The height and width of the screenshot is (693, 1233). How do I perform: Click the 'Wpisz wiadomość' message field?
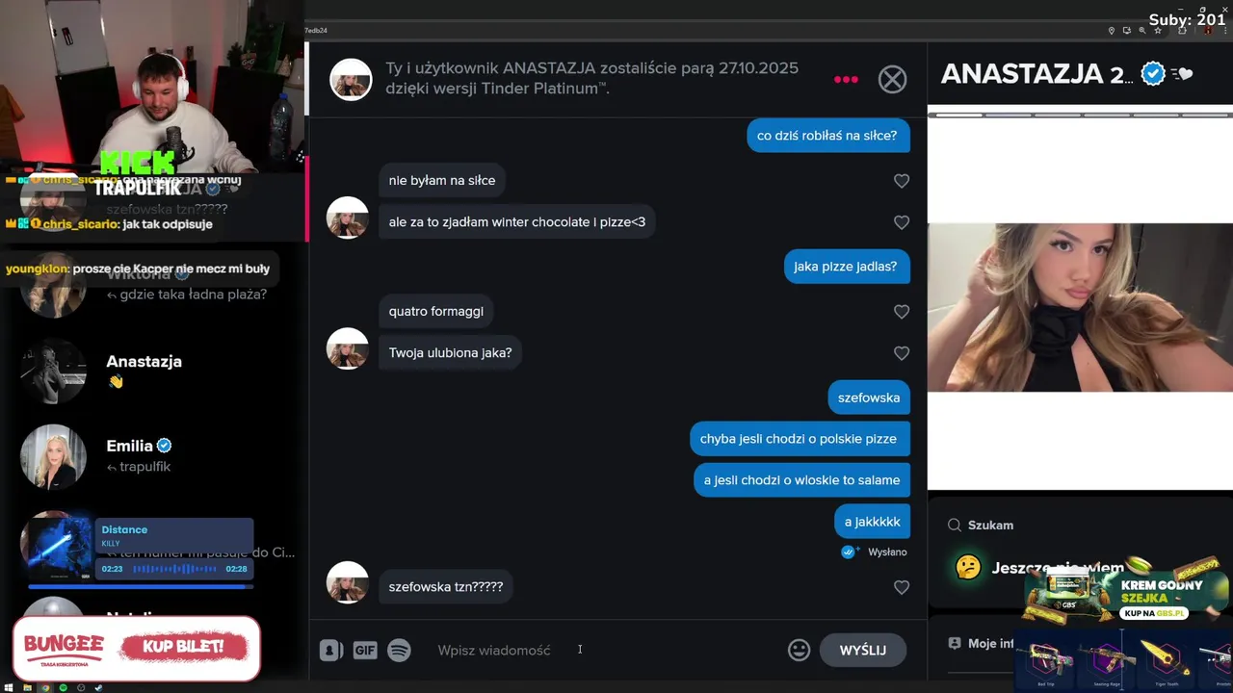[x=607, y=651]
